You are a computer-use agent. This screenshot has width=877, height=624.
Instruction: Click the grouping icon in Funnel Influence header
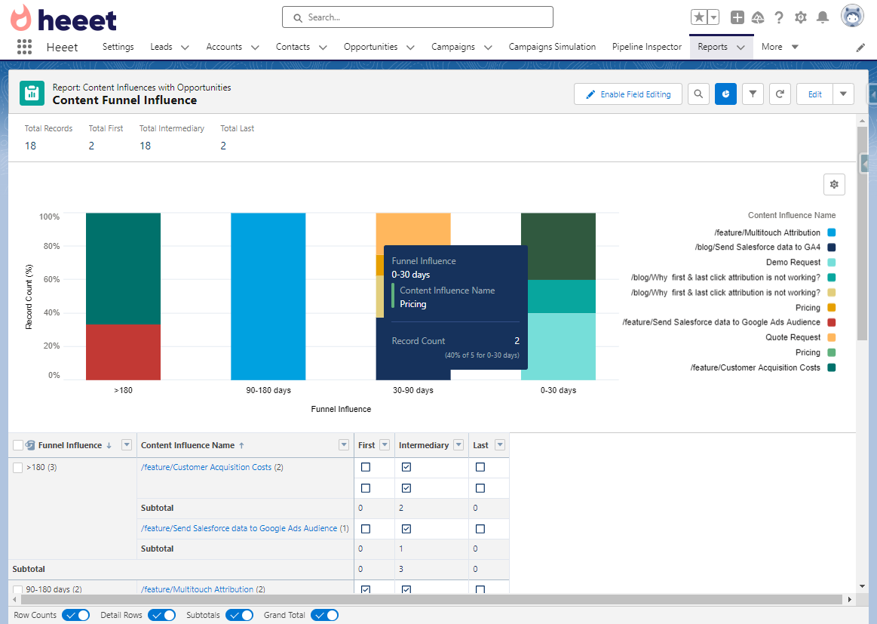31,445
